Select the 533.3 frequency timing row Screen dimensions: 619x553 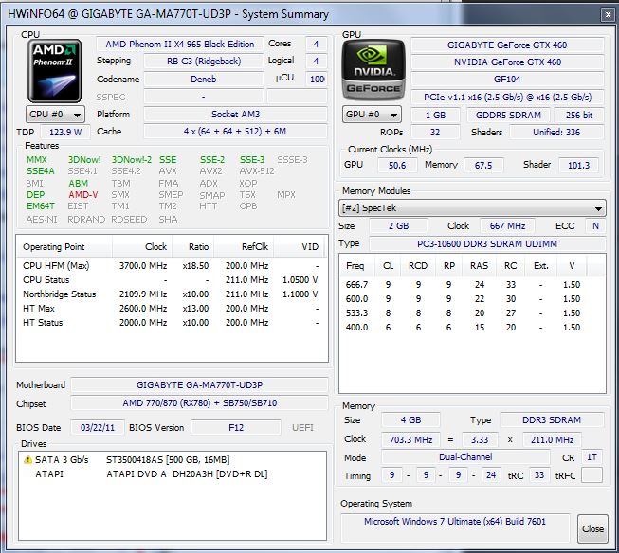click(x=472, y=313)
